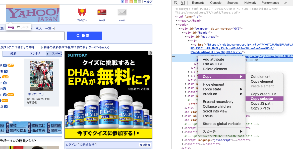The image size is (293, 149).
Task: Open the スピーチ submenu
Action: point(221,131)
